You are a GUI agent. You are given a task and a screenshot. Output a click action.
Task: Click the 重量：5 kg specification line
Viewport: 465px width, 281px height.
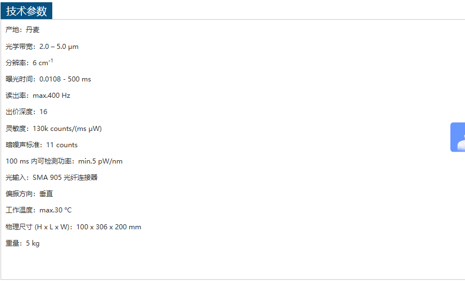click(22, 243)
